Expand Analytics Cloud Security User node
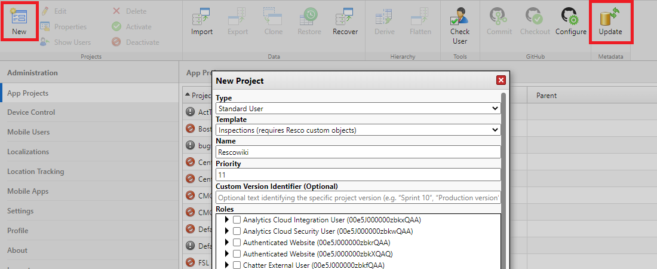The height and width of the screenshot is (269, 657). 227,231
